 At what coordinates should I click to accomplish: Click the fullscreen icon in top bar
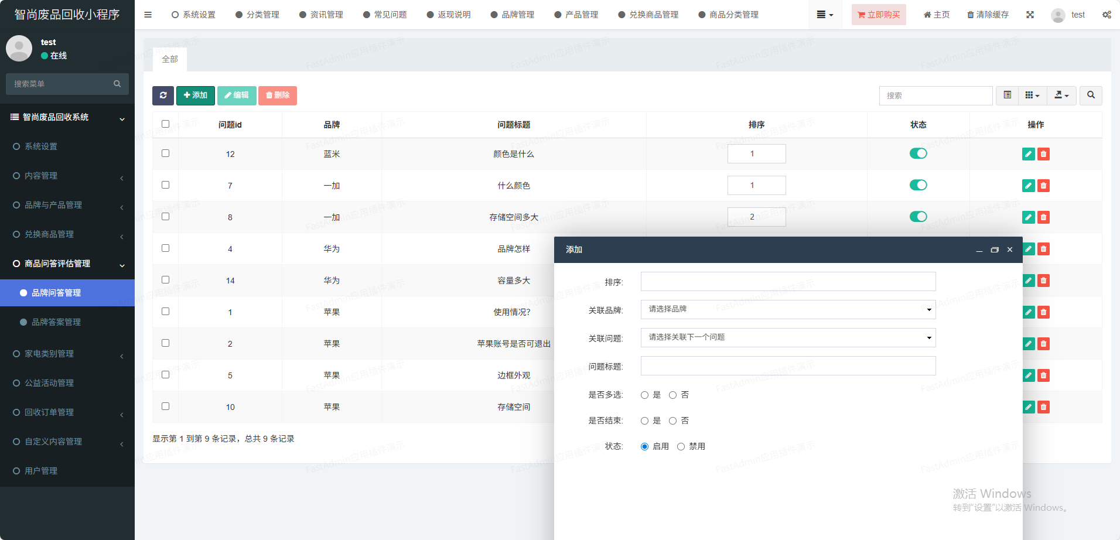pos(1030,15)
